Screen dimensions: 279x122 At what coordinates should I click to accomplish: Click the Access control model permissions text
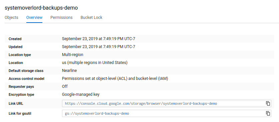point(115,79)
